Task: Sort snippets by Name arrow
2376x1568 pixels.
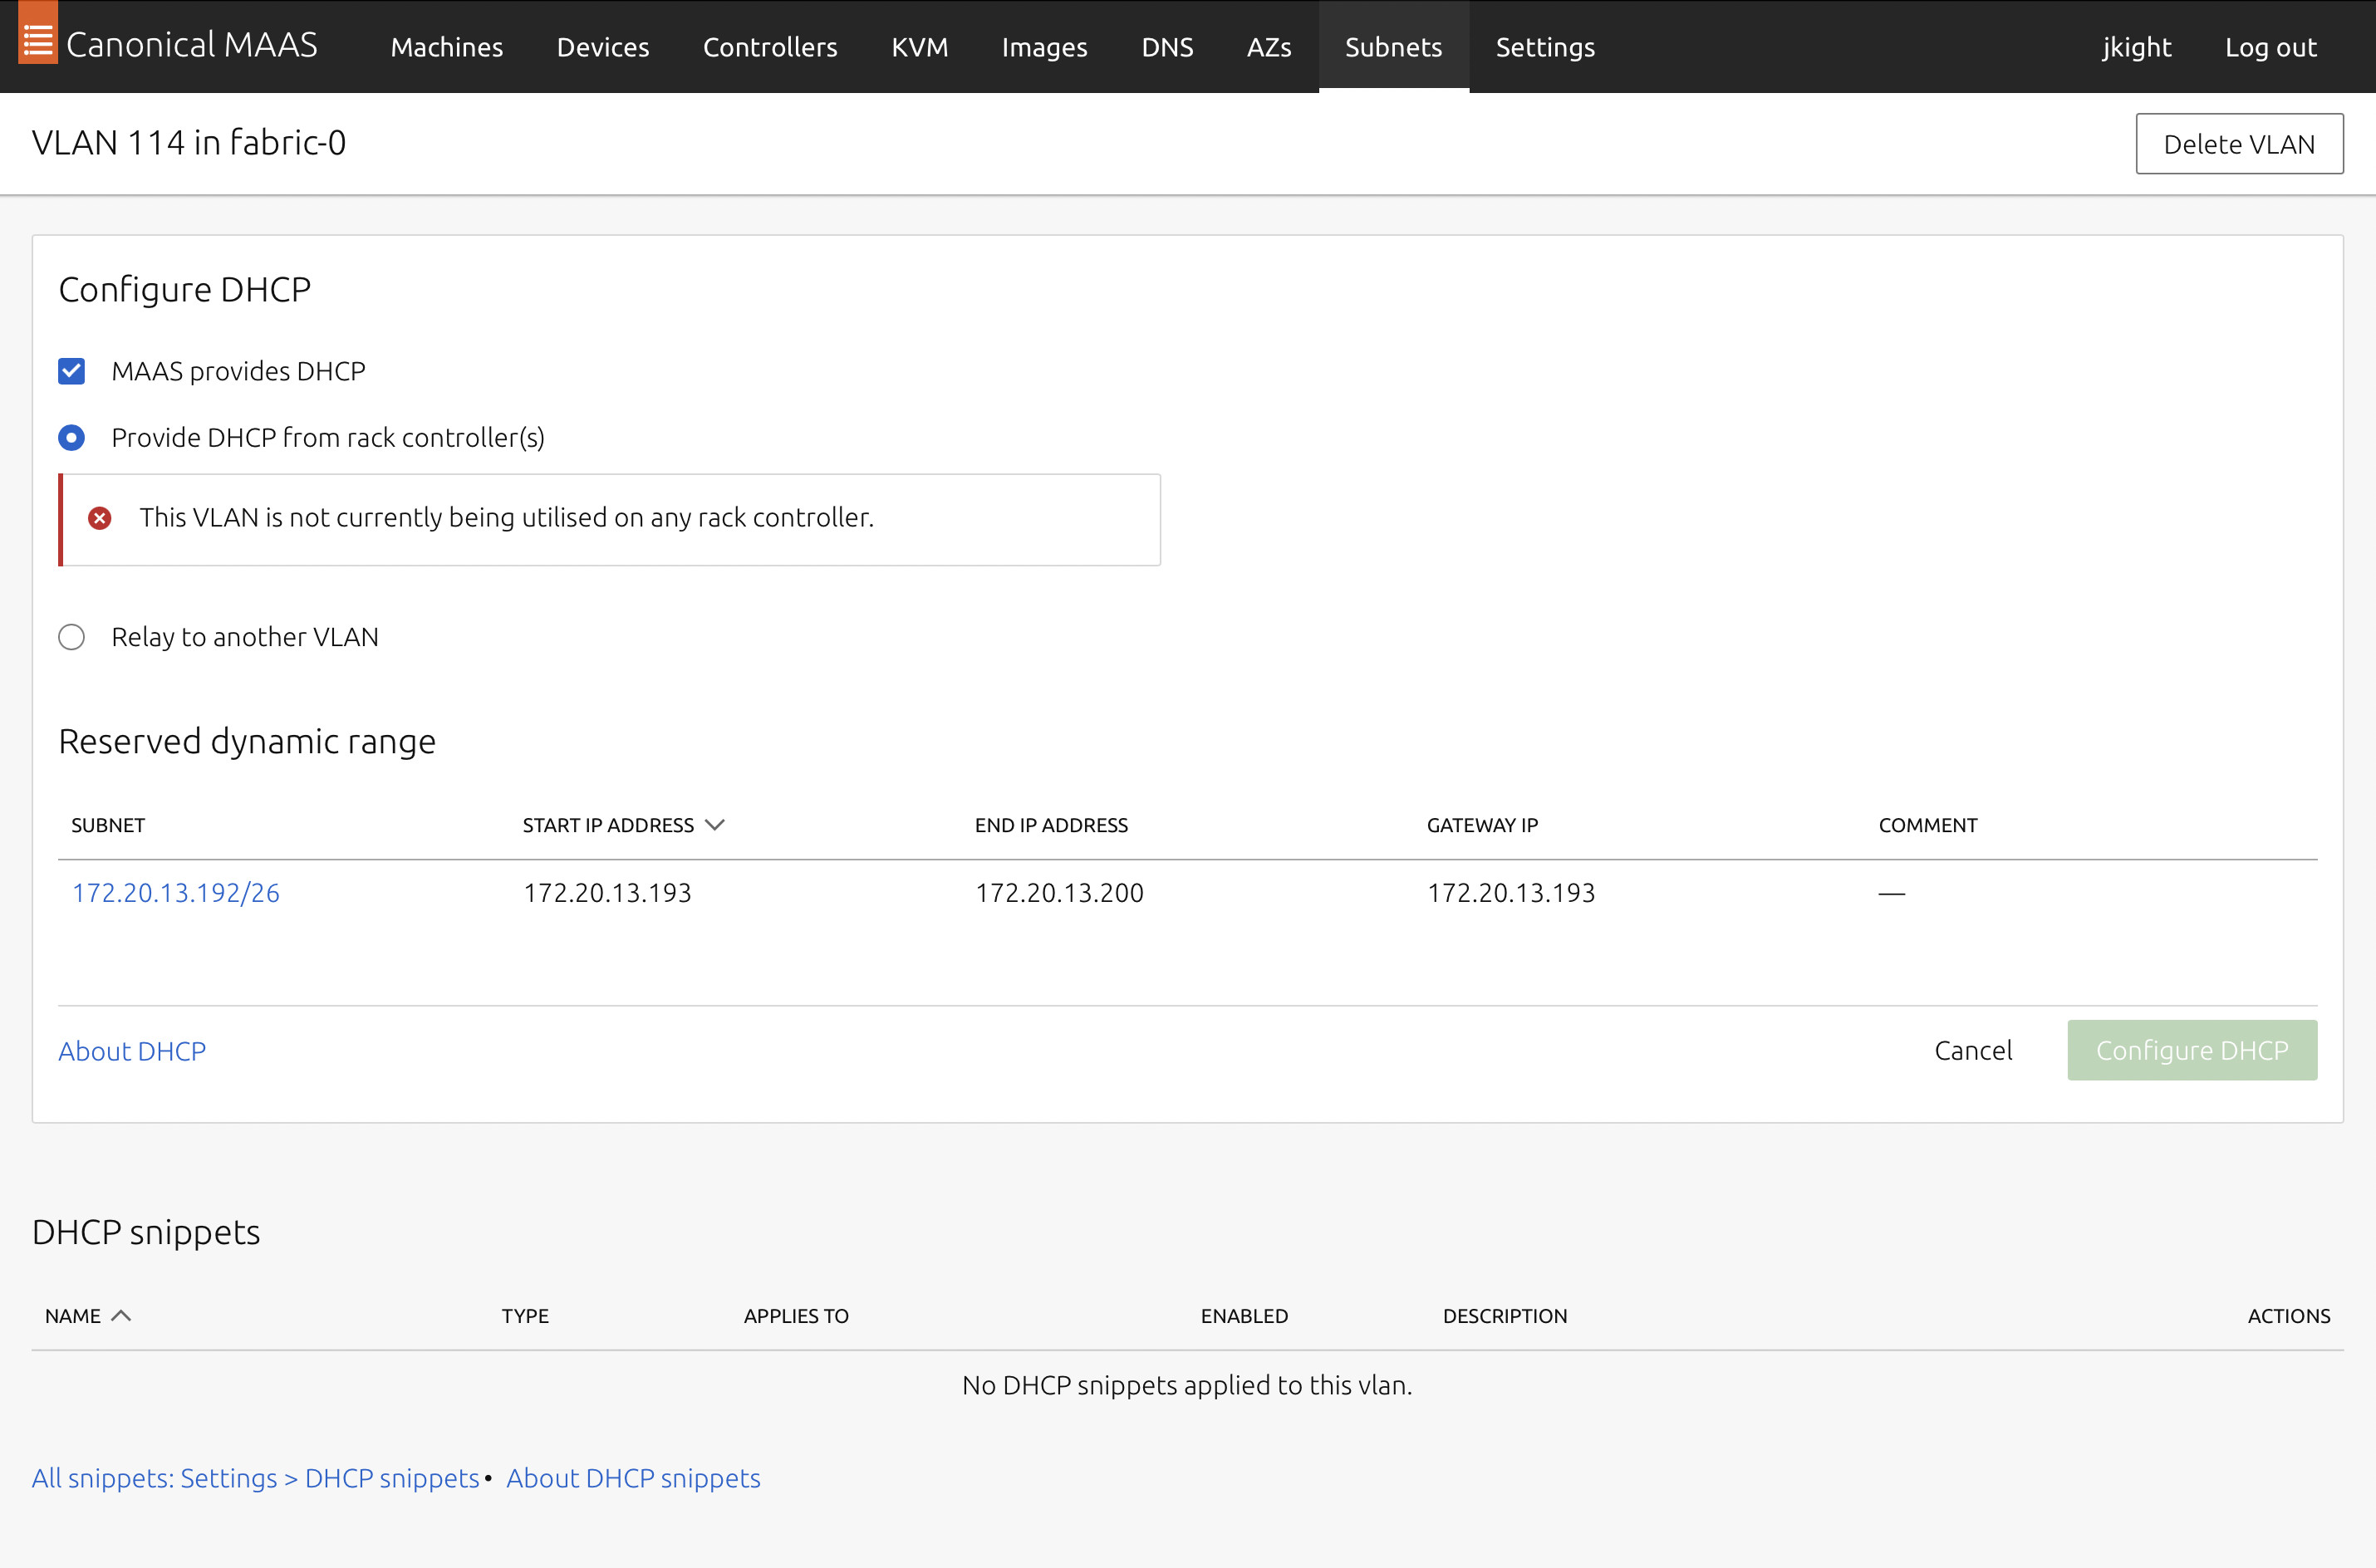Action: 121,1316
